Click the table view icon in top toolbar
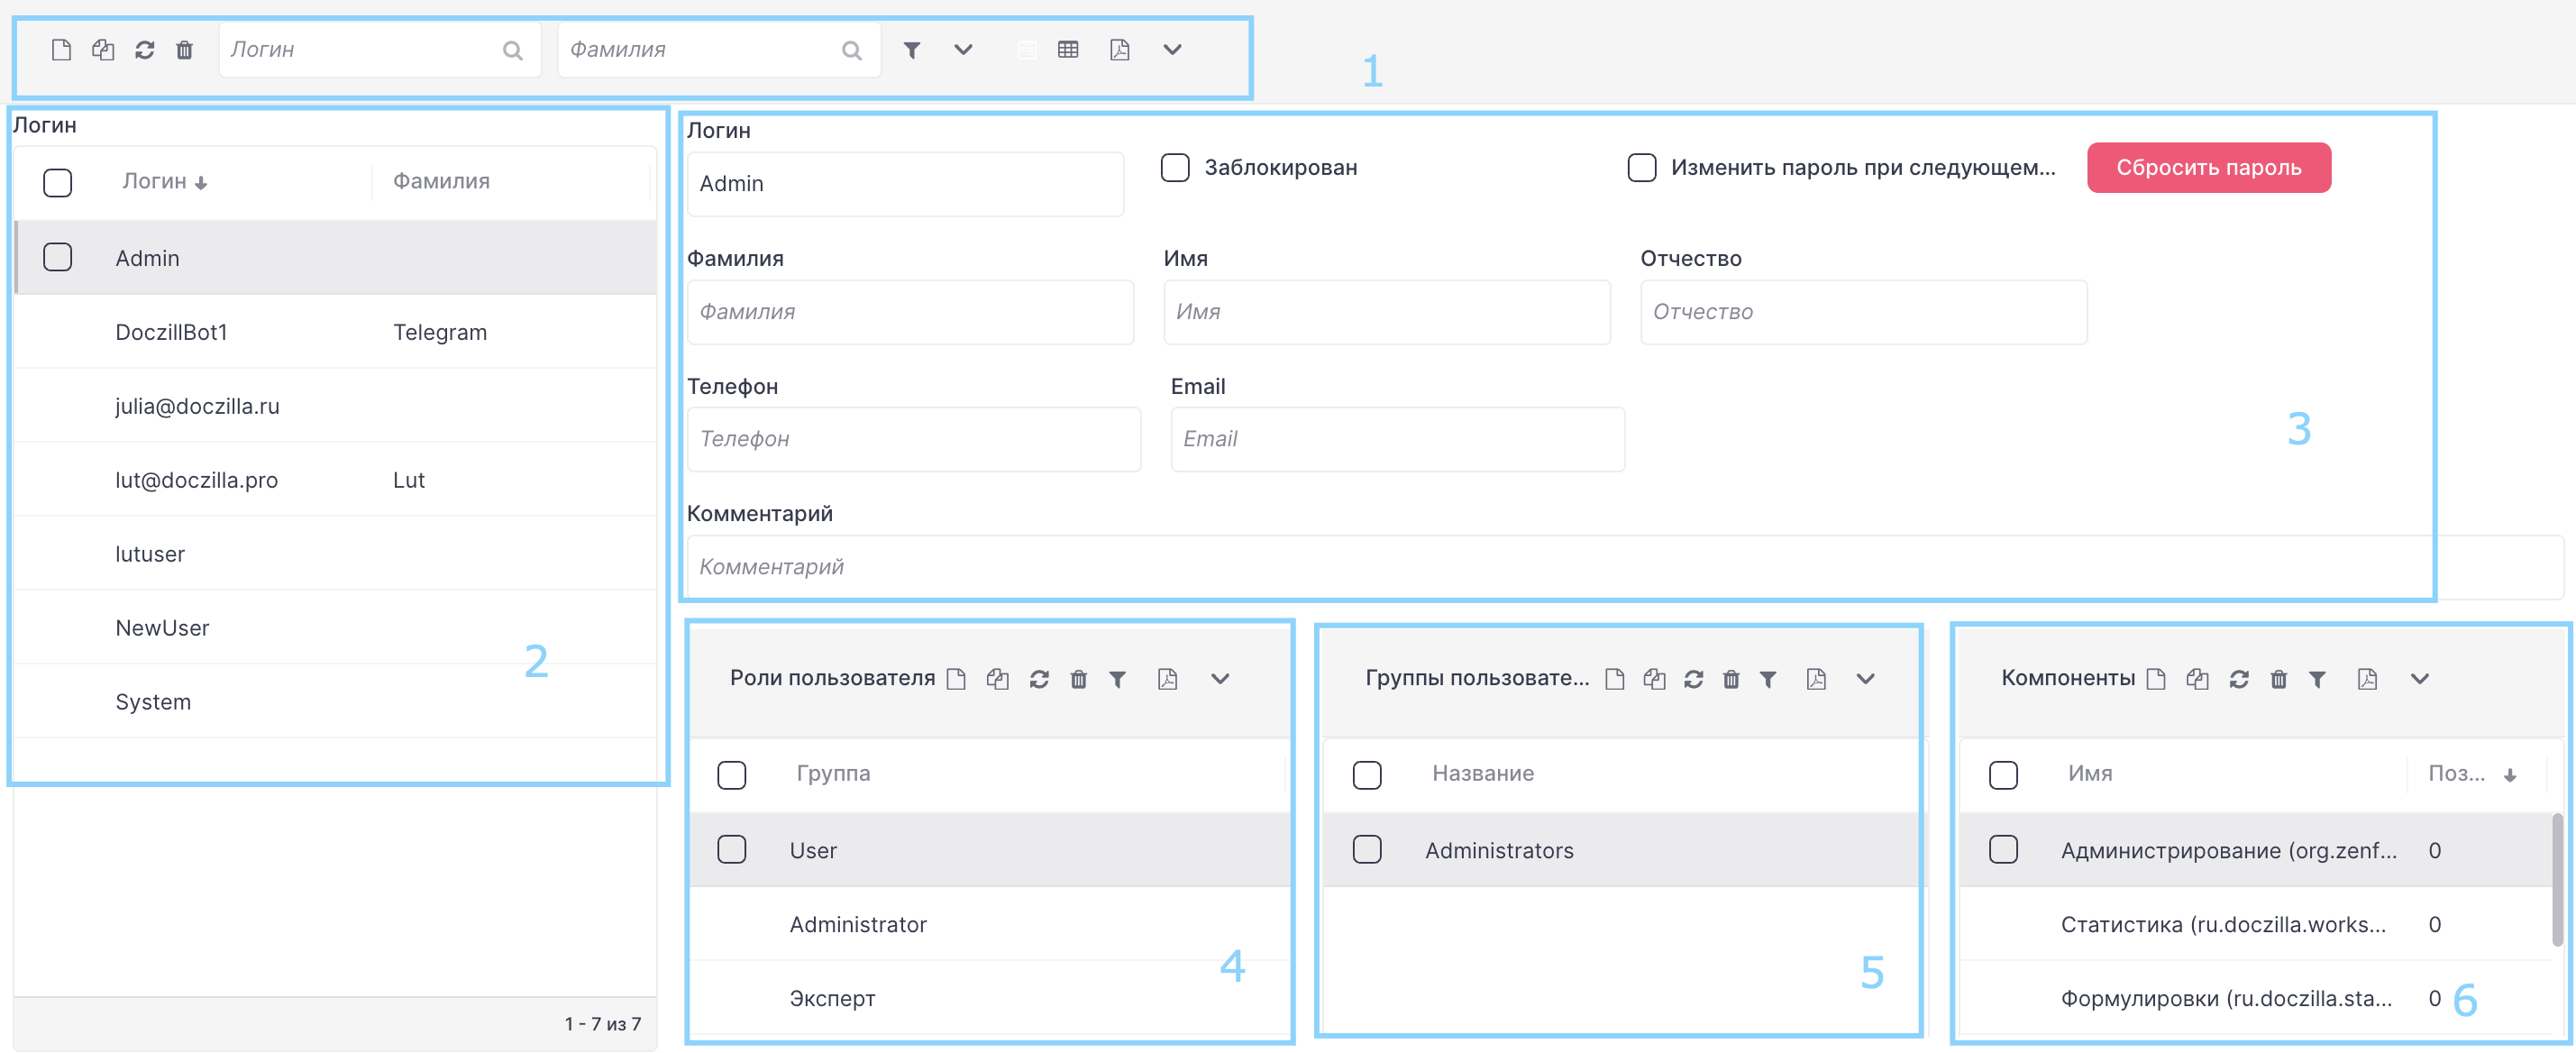The width and height of the screenshot is (2576, 1053). click(1068, 50)
